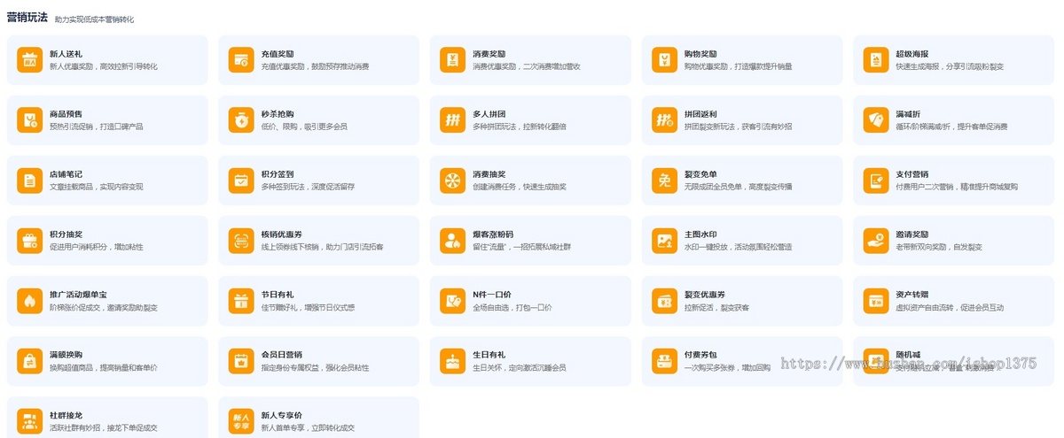Click the 爆客涨粉码 user icon
The image size is (1064, 438).
coord(453,241)
